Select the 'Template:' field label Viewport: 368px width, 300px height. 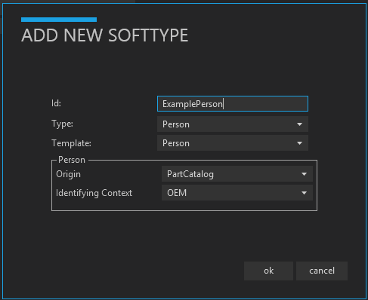coord(72,143)
